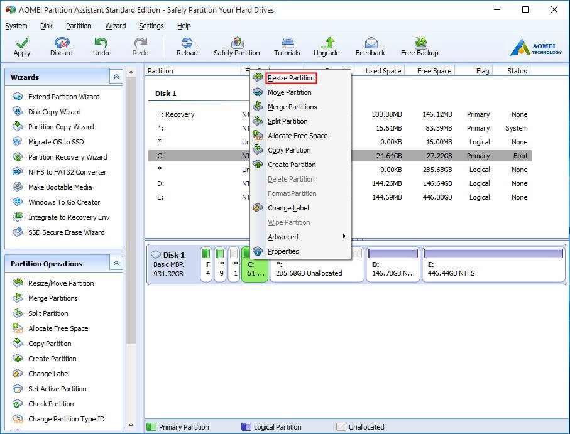Open the Windows To Go Creator
The width and height of the screenshot is (570, 434).
point(61,202)
